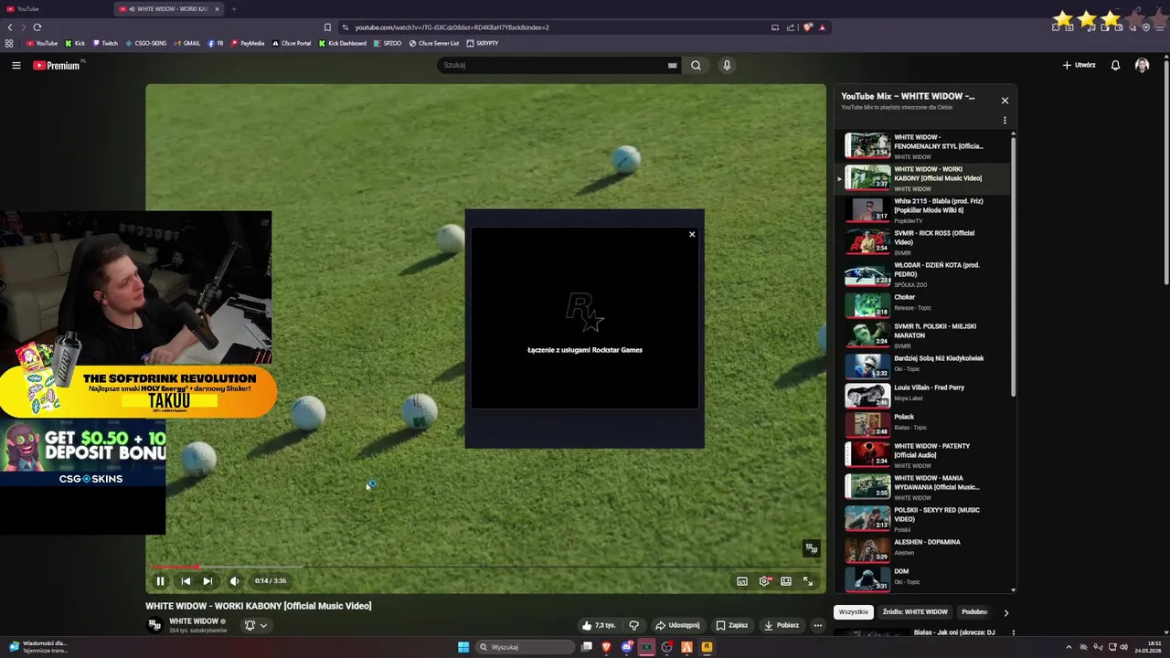Open WHITE WIDOW channel name link

pyautogui.click(x=194, y=621)
